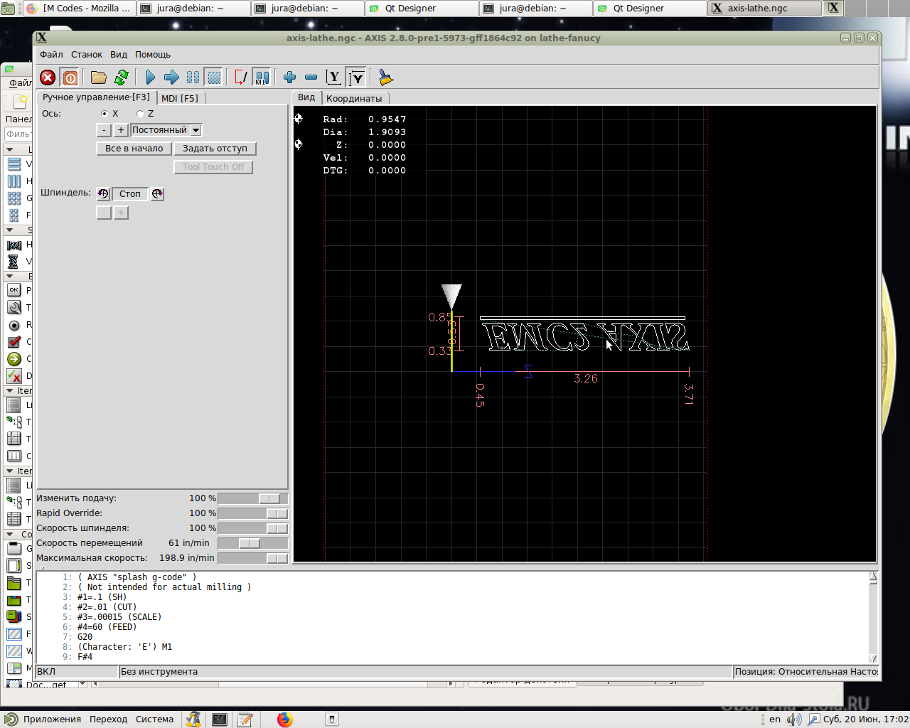The width and height of the screenshot is (910, 728).
Task: Click Rapid Override slider
Action: 252,513
